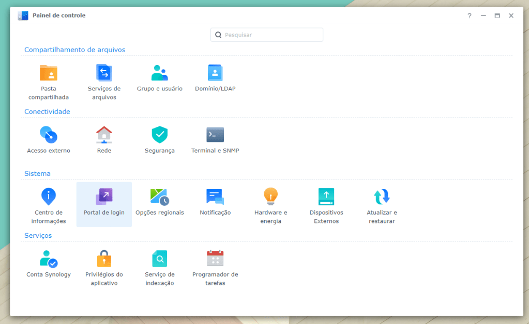The image size is (529, 324).
Task: Open Dispositivos Externos
Action: click(326, 198)
